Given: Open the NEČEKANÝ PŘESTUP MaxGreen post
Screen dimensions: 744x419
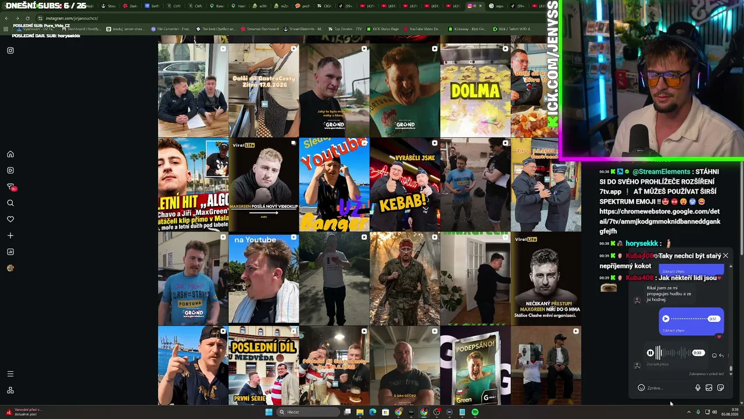Looking at the screenshot, I should pyautogui.click(x=546, y=279).
